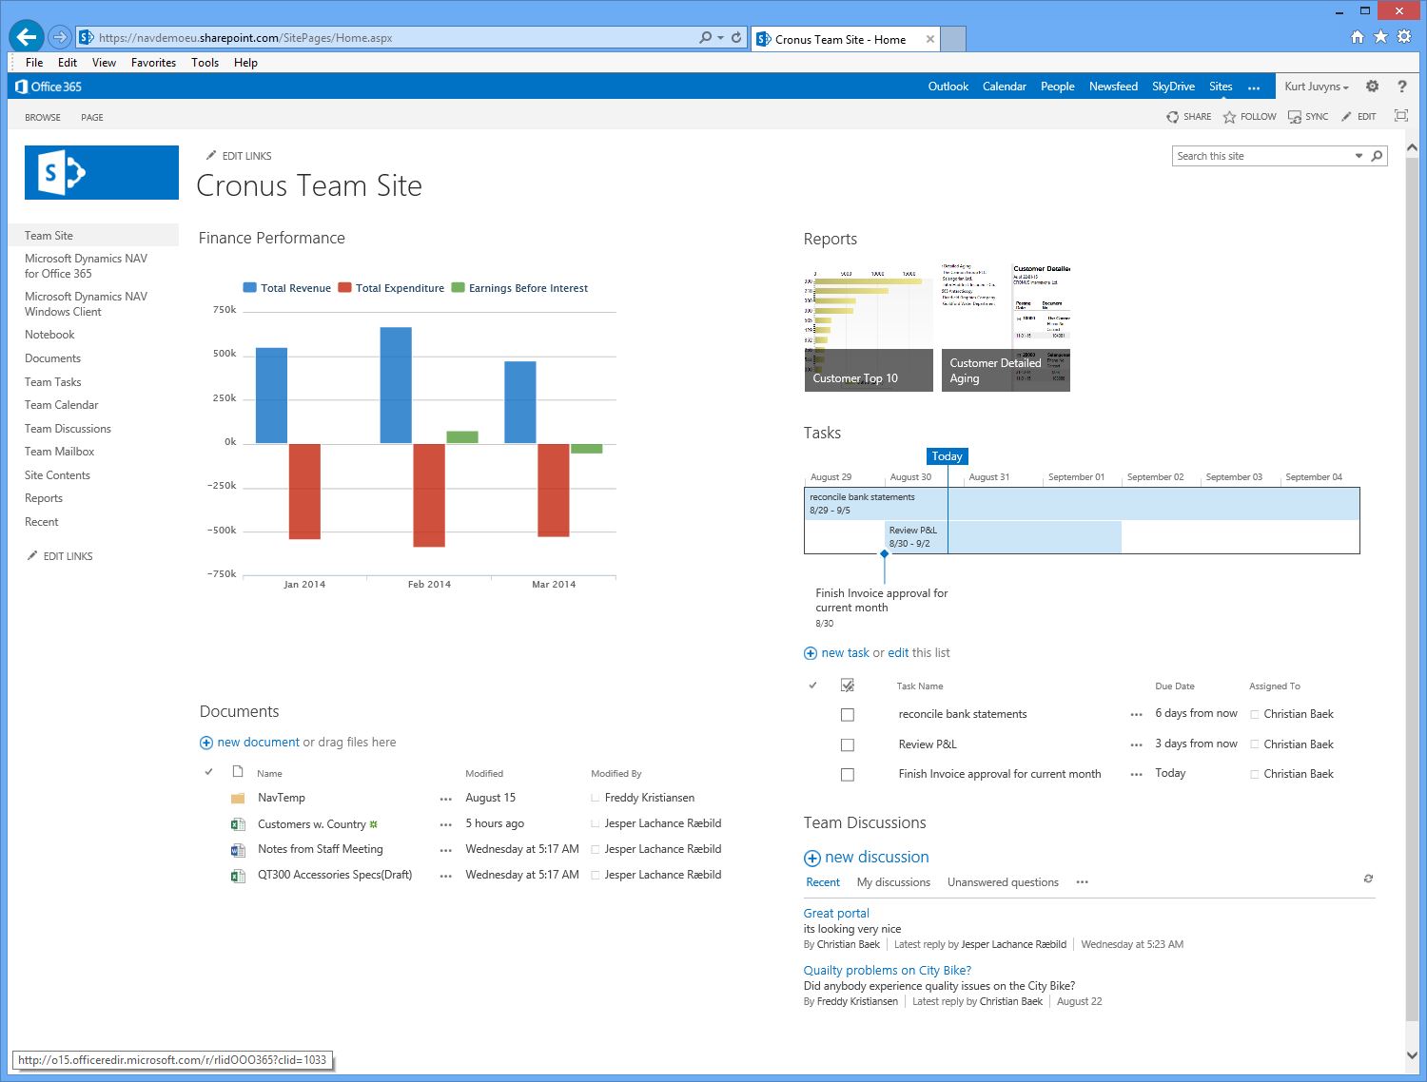This screenshot has width=1427, height=1082.
Task: Click the plus icon for new discussion
Action: [x=812, y=859]
